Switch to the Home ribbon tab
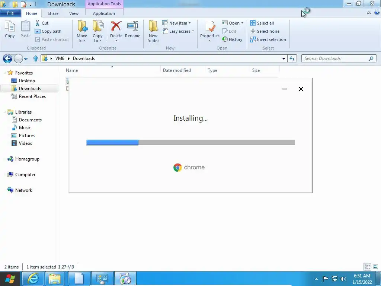The image size is (381, 286). pyautogui.click(x=32, y=13)
